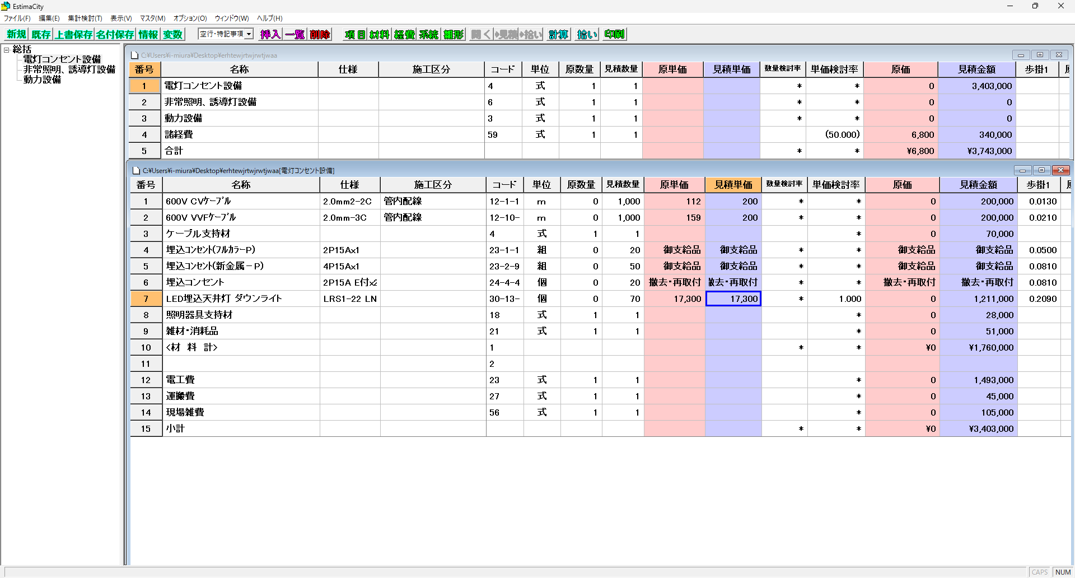Print the estimate with the 印刷 icon
The height and width of the screenshot is (578, 1075).
click(x=614, y=34)
